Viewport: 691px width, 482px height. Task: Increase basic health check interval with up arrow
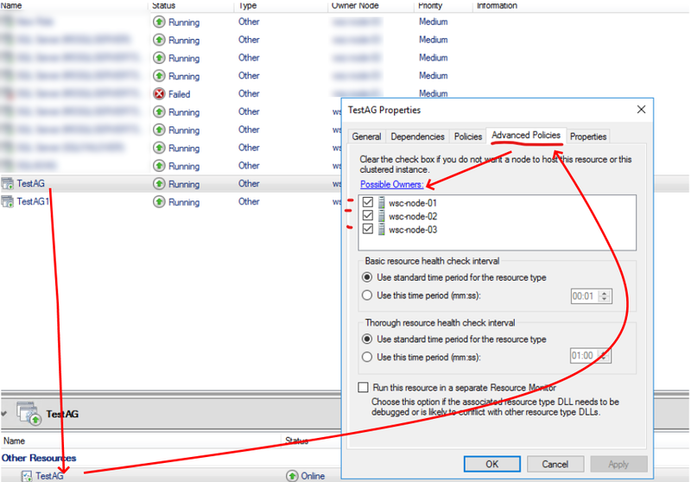pyautogui.click(x=605, y=293)
